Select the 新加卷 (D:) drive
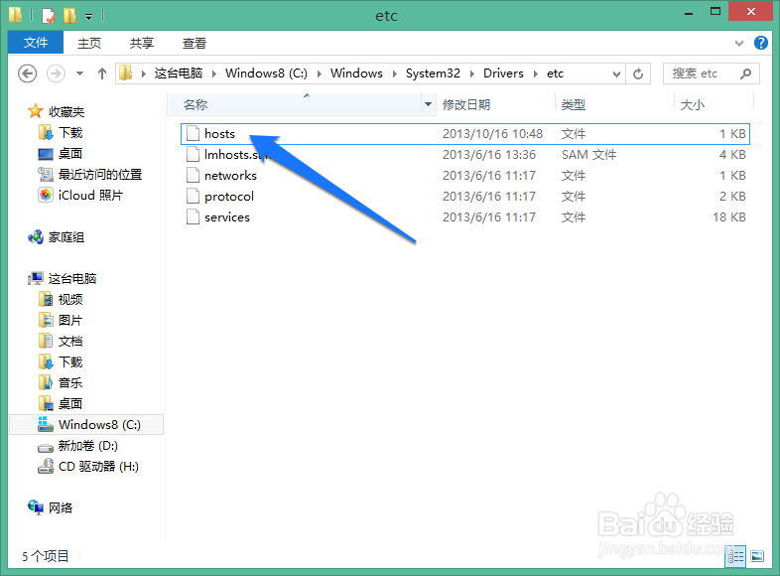Image resolution: width=780 pixels, height=576 pixels. [78, 446]
